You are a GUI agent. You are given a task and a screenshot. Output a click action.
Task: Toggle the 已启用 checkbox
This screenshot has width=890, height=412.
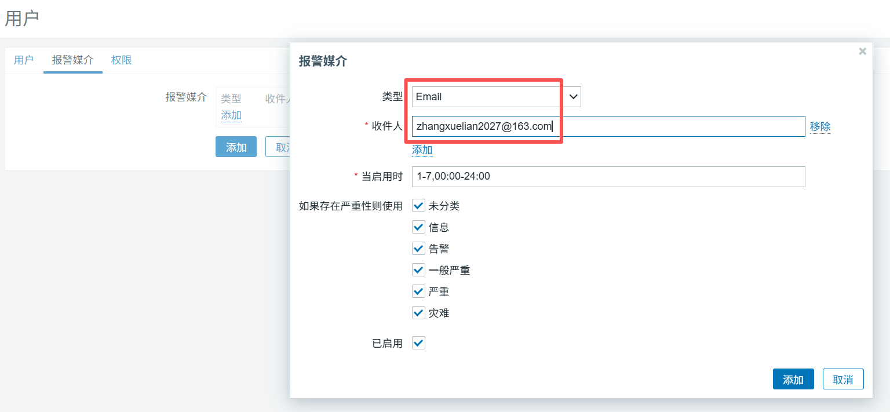pos(418,343)
